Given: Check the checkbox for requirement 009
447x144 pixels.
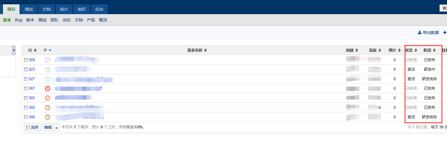Looking at the screenshot, I should pyautogui.click(x=26, y=60).
